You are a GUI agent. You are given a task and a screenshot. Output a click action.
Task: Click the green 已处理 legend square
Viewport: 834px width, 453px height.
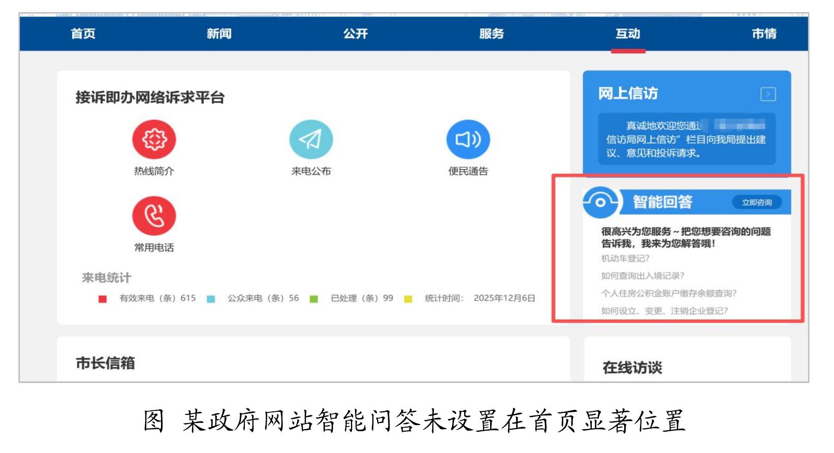(x=314, y=299)
